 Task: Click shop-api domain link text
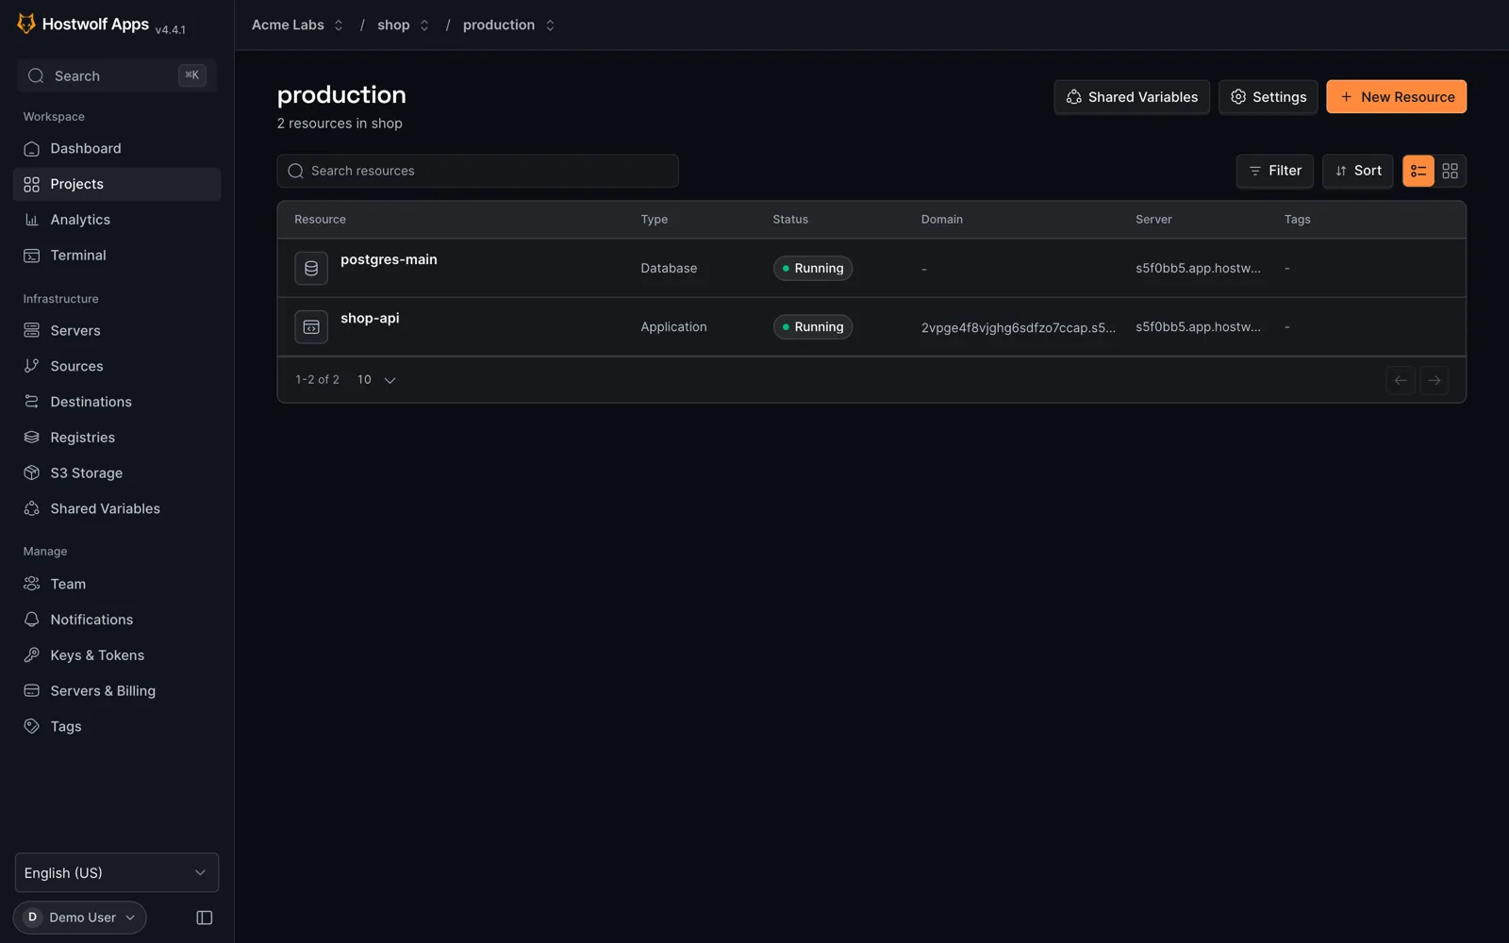point(1019,328)
